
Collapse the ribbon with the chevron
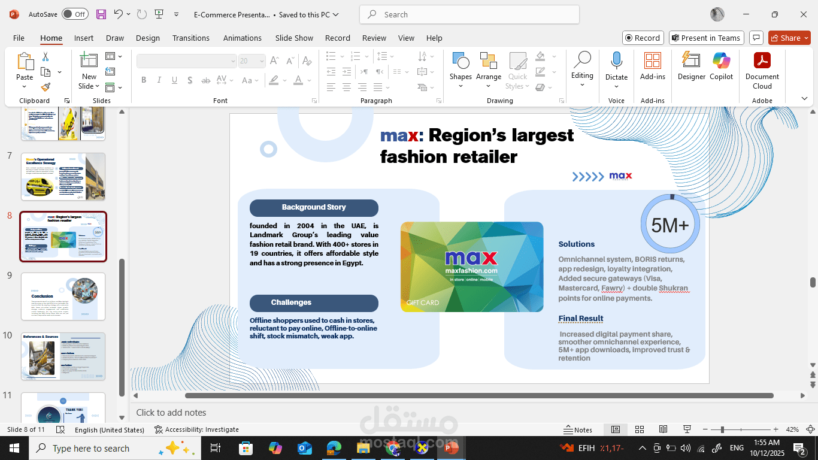point(804,99)
